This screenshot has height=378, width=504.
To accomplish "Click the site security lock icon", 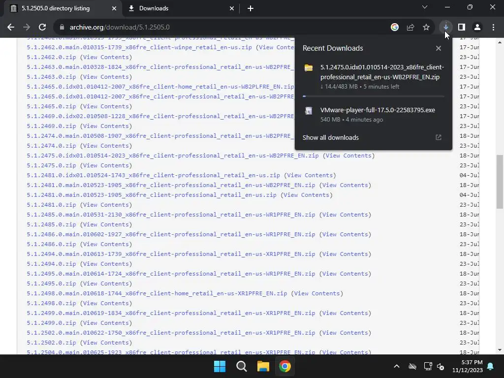I will coord(62,28).
